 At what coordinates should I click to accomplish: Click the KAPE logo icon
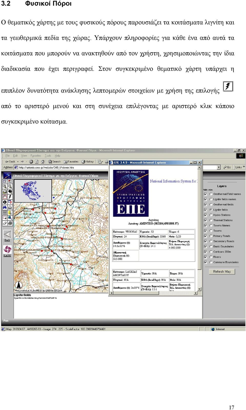click(7, 249)
